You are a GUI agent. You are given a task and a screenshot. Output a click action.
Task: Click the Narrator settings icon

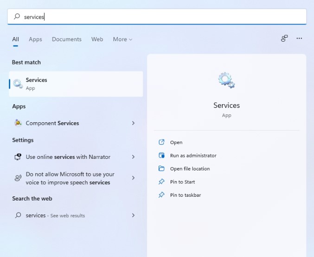pyautogui.click(x=18, y=157)
